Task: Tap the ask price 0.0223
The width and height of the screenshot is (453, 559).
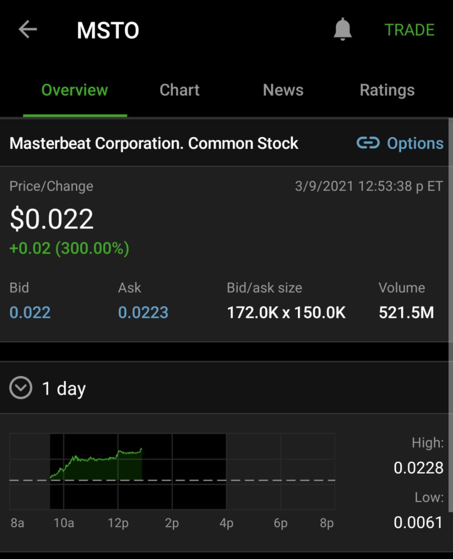Action: pos(143,313)
